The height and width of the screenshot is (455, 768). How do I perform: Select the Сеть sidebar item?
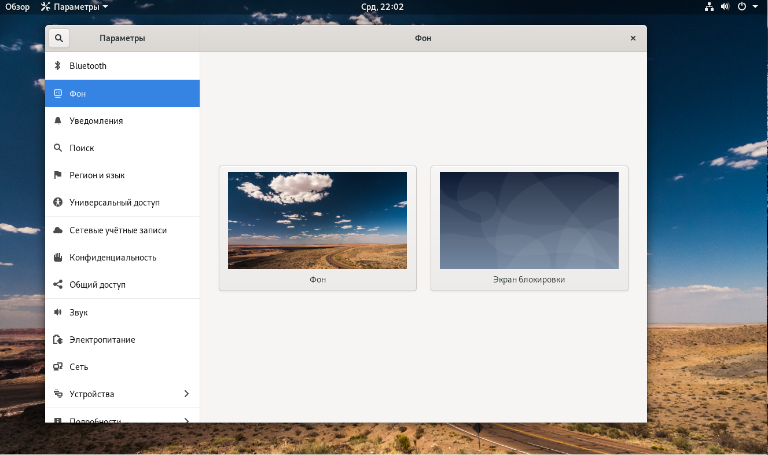pos(123,366)
